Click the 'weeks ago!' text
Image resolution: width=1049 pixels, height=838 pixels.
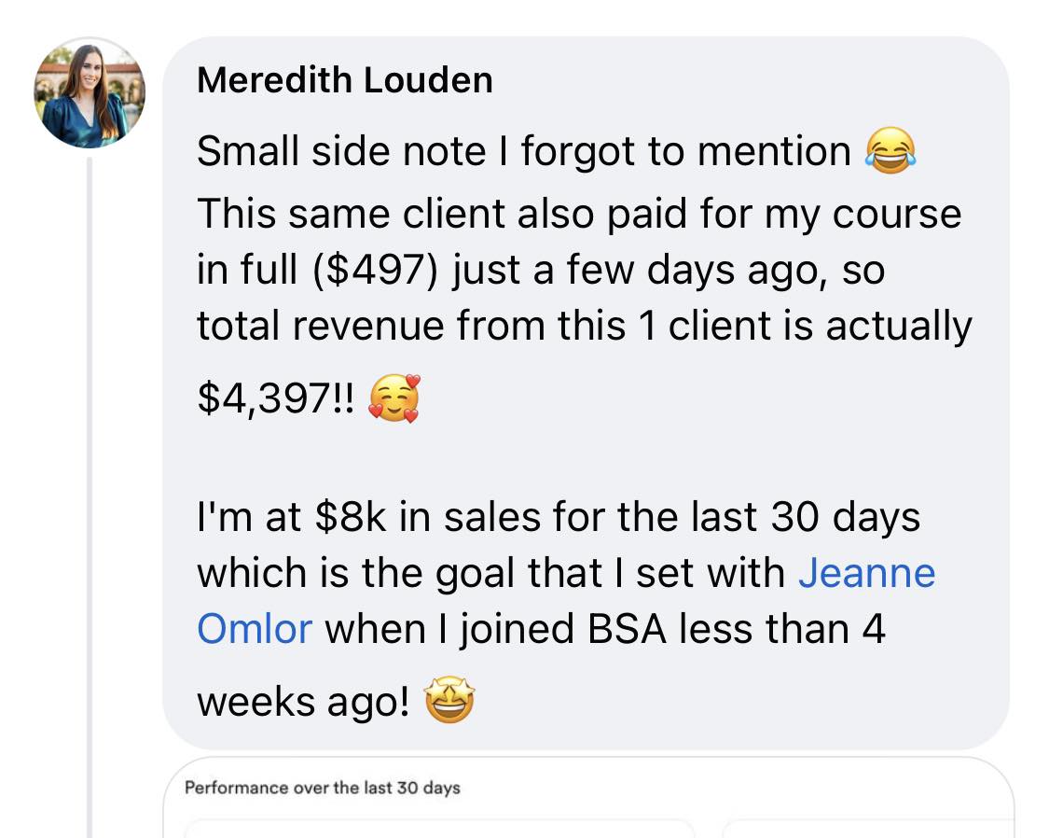(x=303, y=702)
